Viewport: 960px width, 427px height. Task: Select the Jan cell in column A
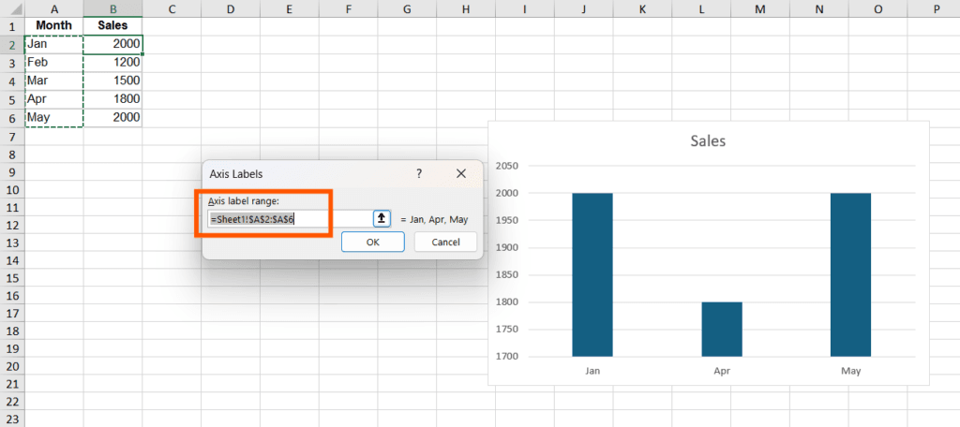click(53, 45)
